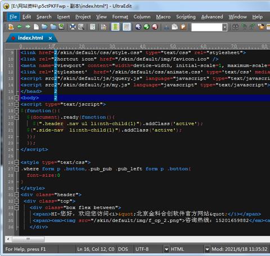Image resolution: width=270 pixels, height=256 pixels.
Task: Collapse the body tag fold on line 16
Action: [17, 98]
